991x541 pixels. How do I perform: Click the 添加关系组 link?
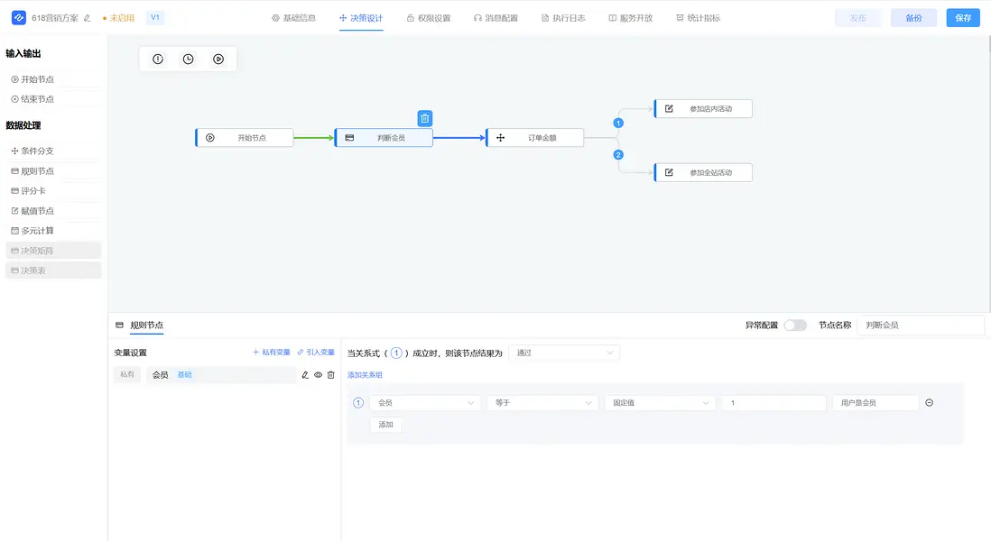point(365,375)
